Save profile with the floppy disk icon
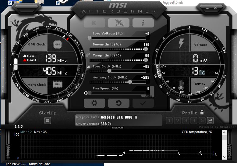The image size is (237, 166). [210, 121]
